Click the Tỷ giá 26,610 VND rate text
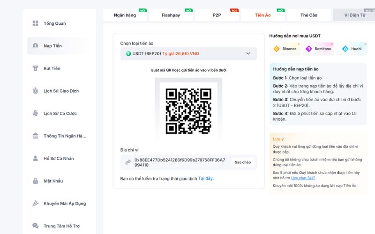The image size is (375, 234). pyautogui.click(x=180, y=54)
